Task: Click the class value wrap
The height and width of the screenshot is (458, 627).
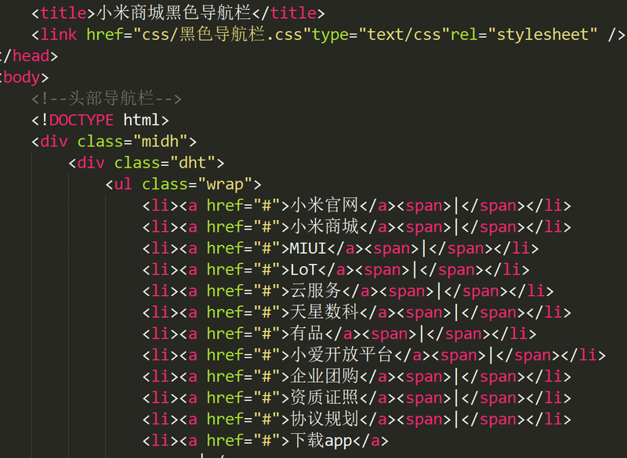Action: (x=225, y=184)
